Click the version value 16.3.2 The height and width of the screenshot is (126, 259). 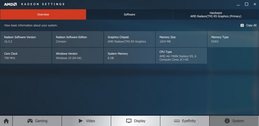tap(8, 42)
